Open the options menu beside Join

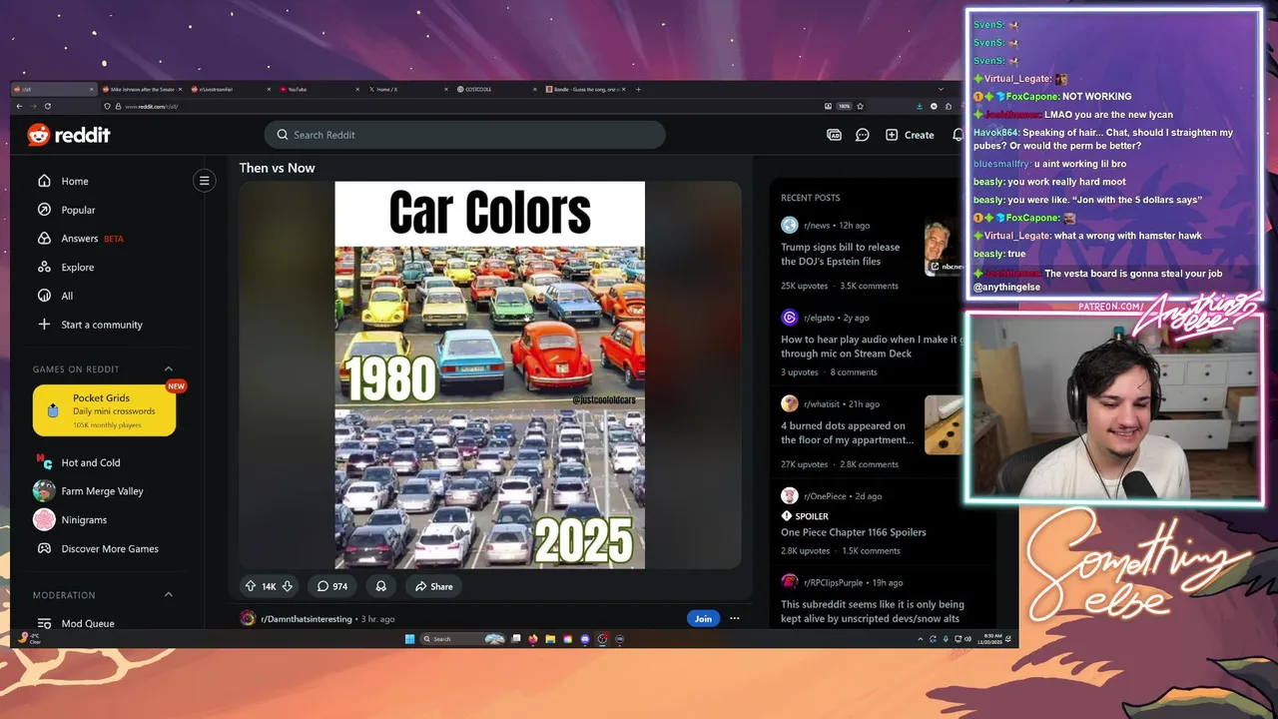[735, 618]
